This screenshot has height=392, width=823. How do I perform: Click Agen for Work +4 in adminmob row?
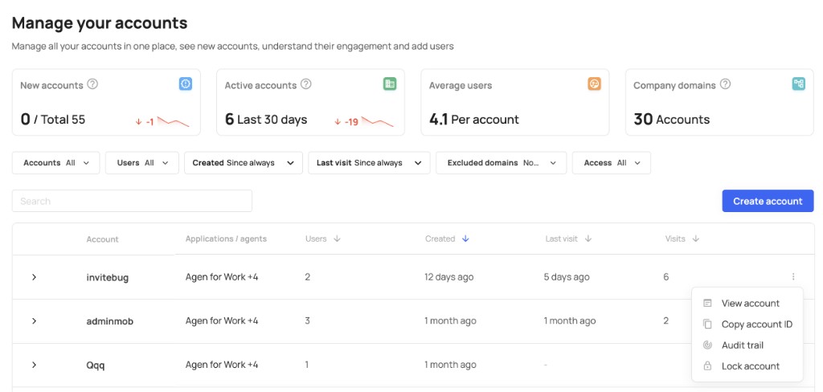(x=222, y=321)
